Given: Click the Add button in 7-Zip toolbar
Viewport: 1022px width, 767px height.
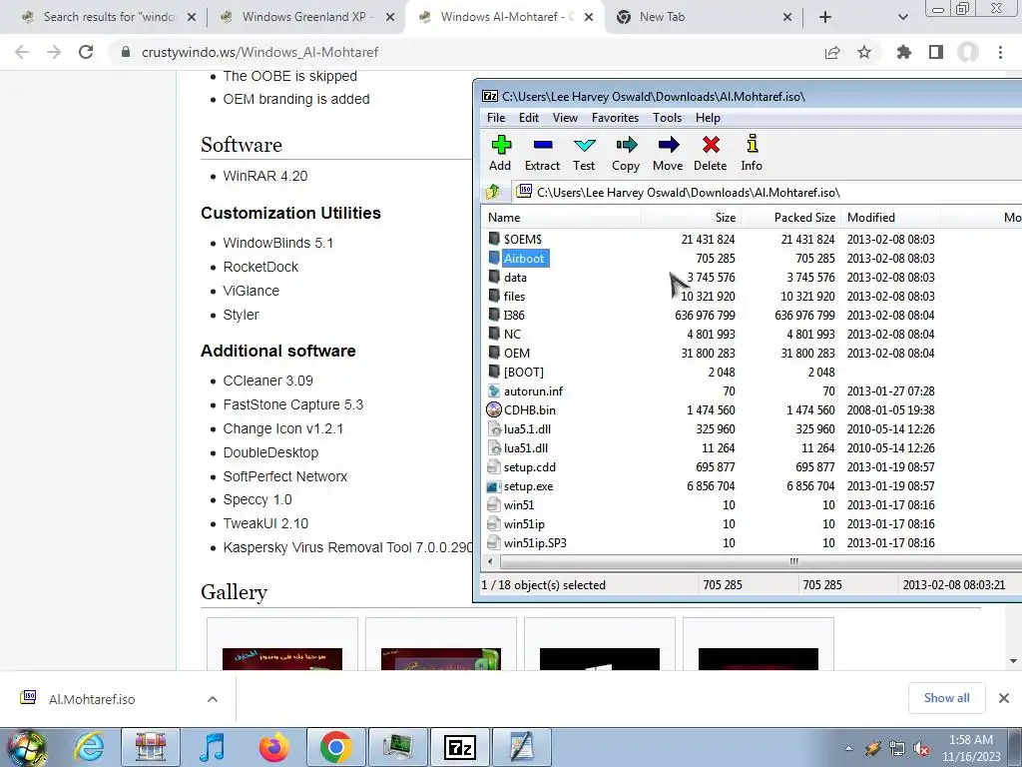Looking at the screenshot, I should coord(500,153).
